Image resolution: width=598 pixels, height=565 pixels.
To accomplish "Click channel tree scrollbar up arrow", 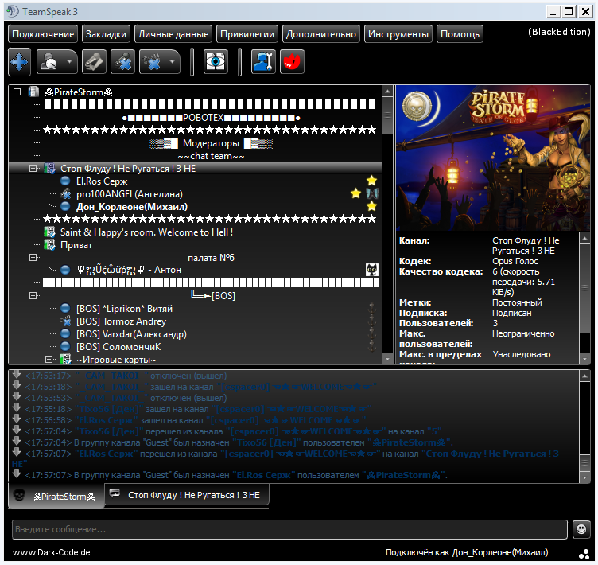I will coord(387,92).
